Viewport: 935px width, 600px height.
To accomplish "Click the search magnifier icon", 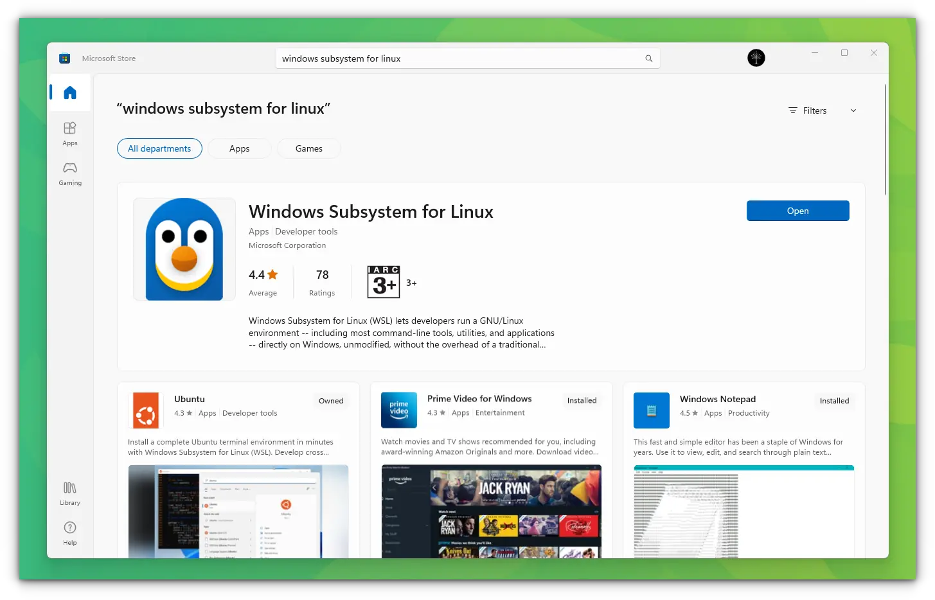I will coord(649,58).
